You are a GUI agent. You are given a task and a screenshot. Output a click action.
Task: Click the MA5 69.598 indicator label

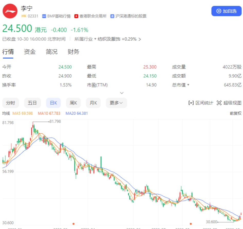click(23, 113)
